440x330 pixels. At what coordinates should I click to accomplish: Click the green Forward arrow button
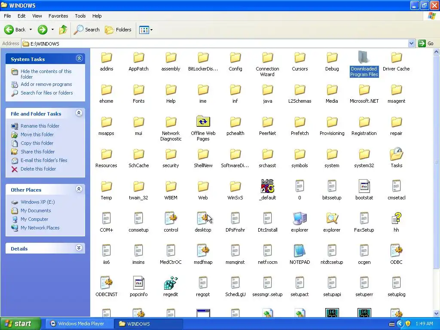click(43, 30)
